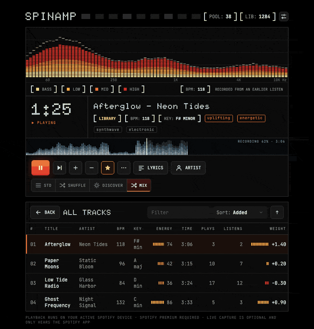Screen dimensions: 314x329
Task: Open the Sort: Added dropdown
Action: [x=240, y=212]
